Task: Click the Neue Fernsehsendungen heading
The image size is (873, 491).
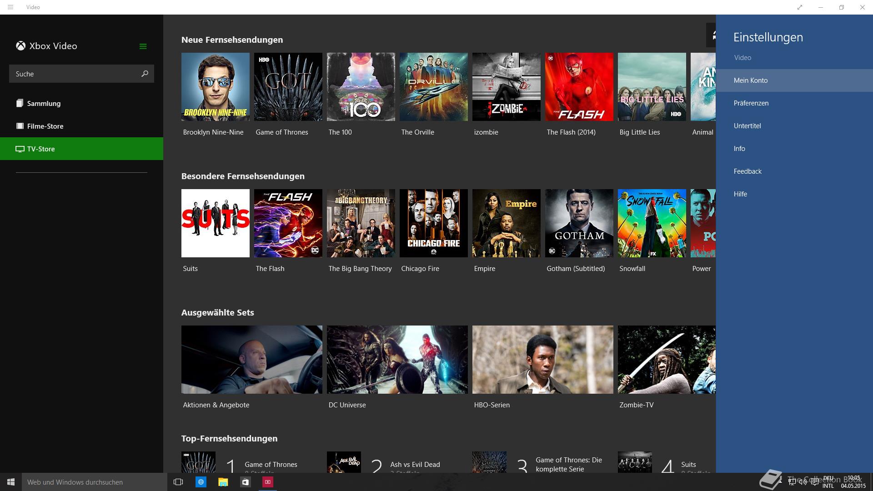Action: (x=232, y=40)
